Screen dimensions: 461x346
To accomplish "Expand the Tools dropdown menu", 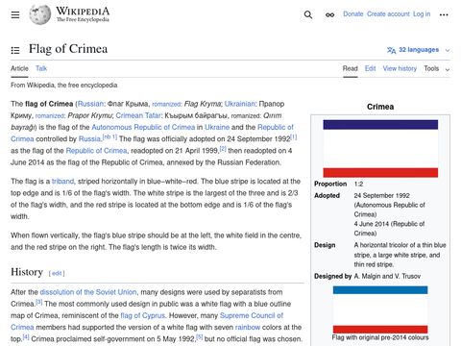I will click(437, 68).
